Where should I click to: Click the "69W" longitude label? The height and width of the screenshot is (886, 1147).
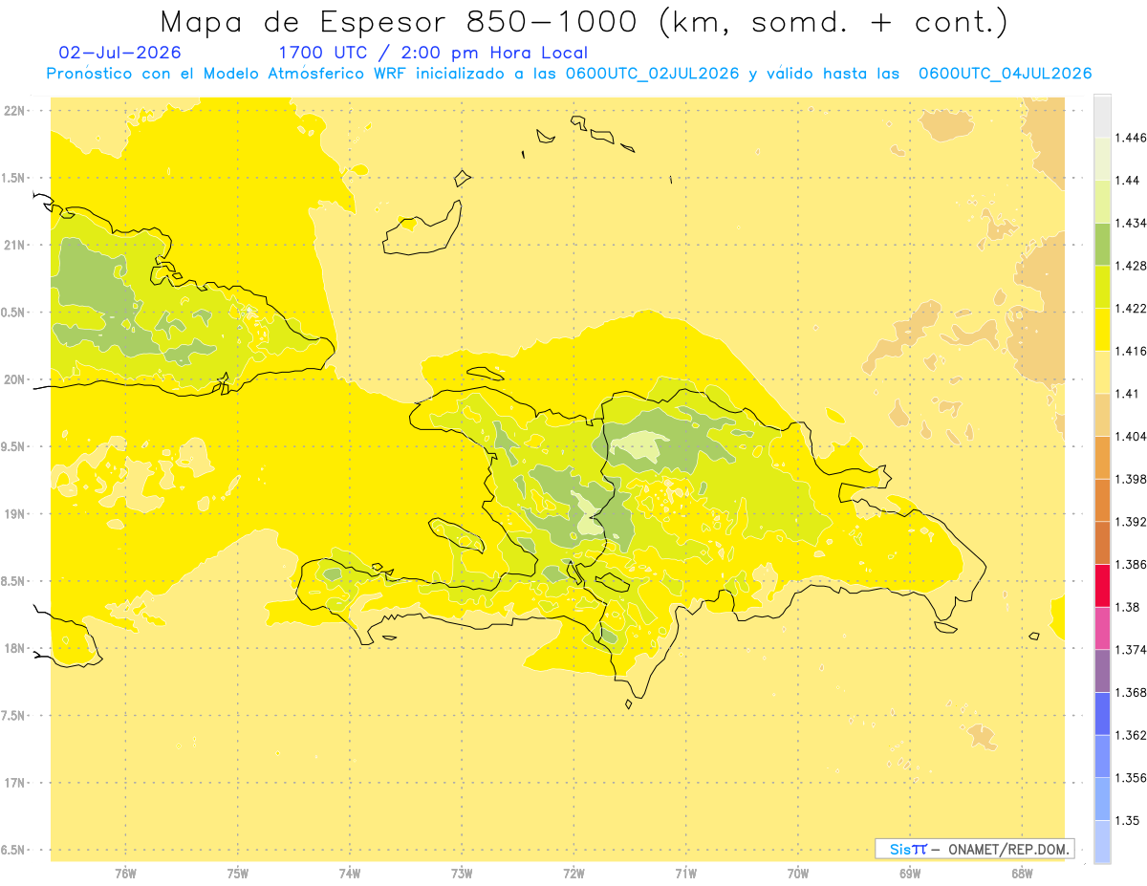pos(909,873)
